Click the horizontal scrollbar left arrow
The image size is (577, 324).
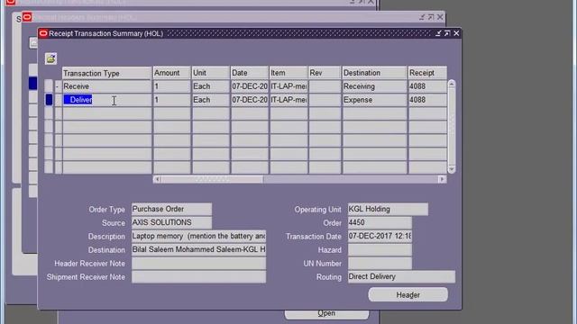click(x=157, y=179)
